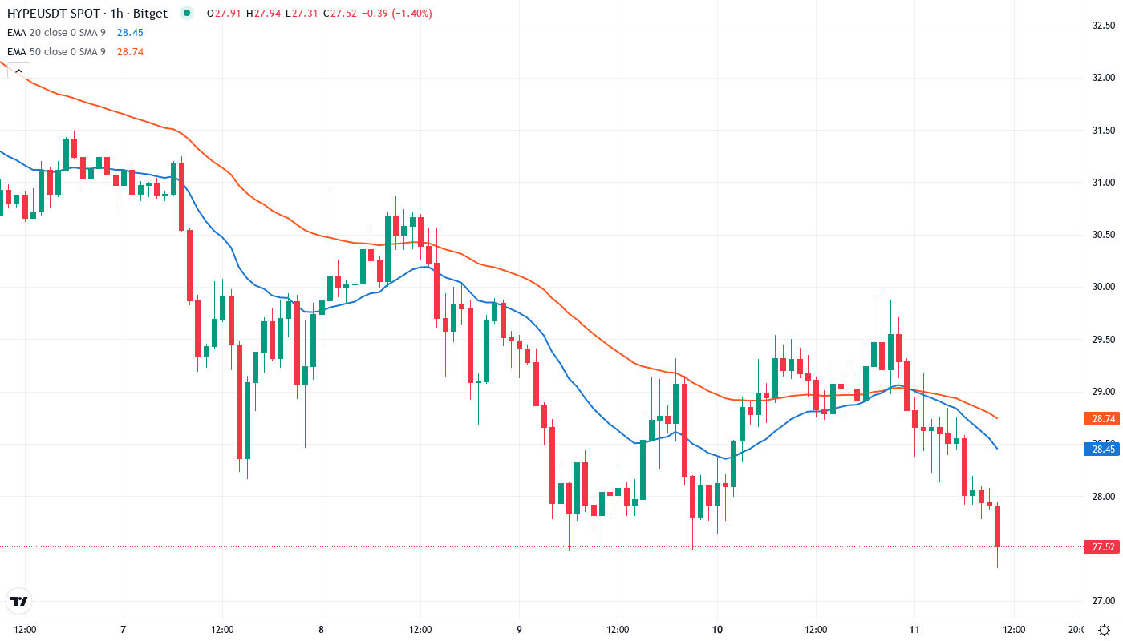Viewport: 1123px width, 641px height.
Task: Click the HYPEUSDT SPOT symbol title
Action: point(53,13)
